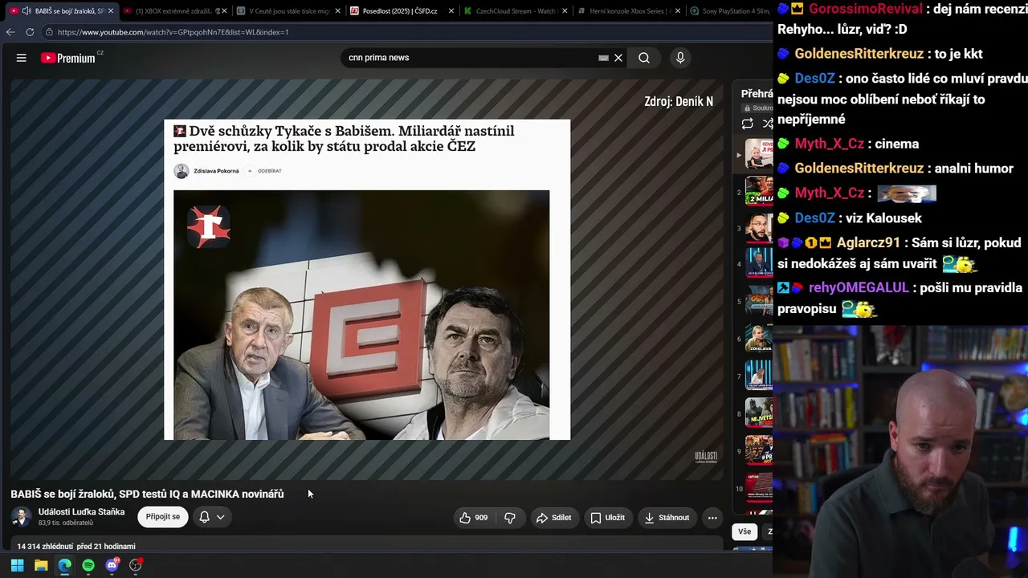Click chat username Aglarcz91

point(869,242)
